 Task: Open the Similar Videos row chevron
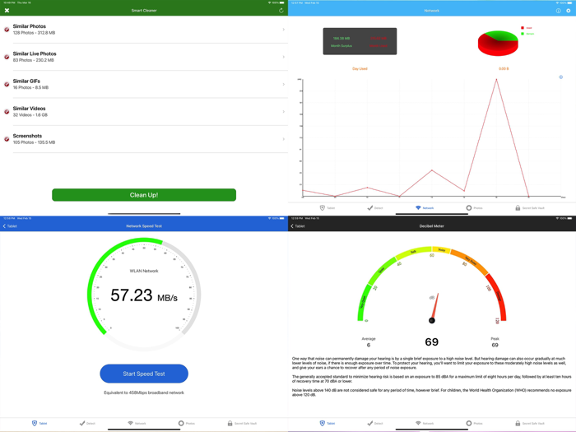click(283, 112)
